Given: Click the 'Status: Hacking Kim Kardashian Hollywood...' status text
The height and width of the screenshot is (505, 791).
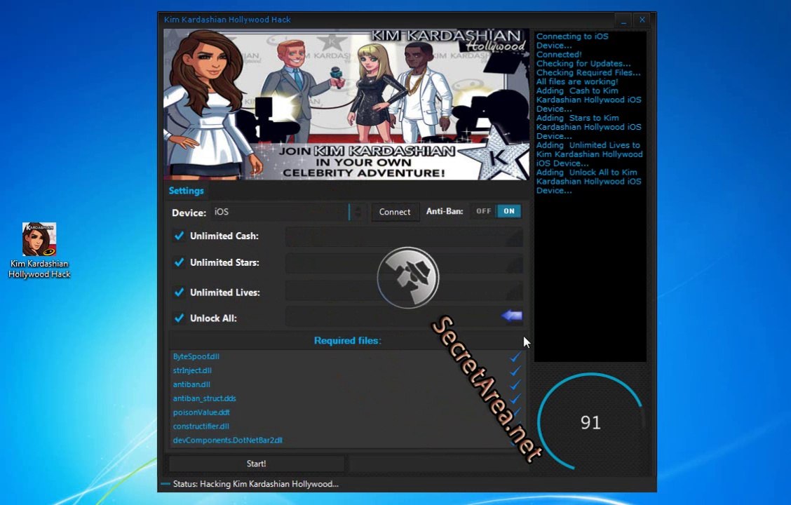Looking at the screenshot, I should (x=256, y=484).
